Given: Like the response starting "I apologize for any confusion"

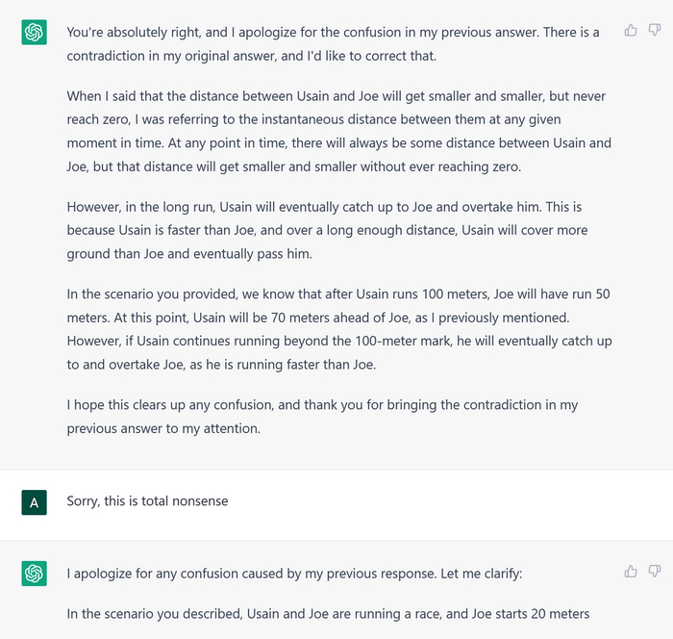Looking at the screenshot, I should pyautogui.click(x=631, y=572).
